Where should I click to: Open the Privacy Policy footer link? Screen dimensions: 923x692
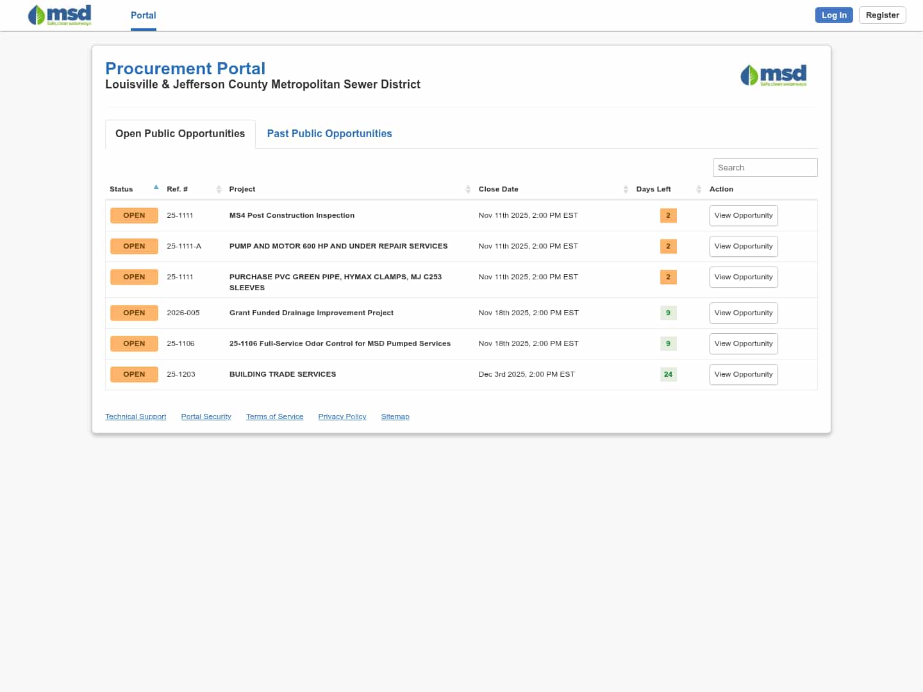342,416
